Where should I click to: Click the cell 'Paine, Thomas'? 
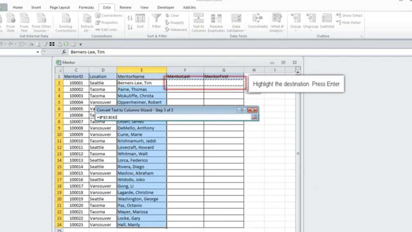click(x=142, y=89)
